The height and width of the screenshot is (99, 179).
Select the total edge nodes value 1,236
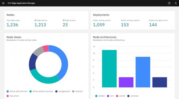tap(12, 25)
